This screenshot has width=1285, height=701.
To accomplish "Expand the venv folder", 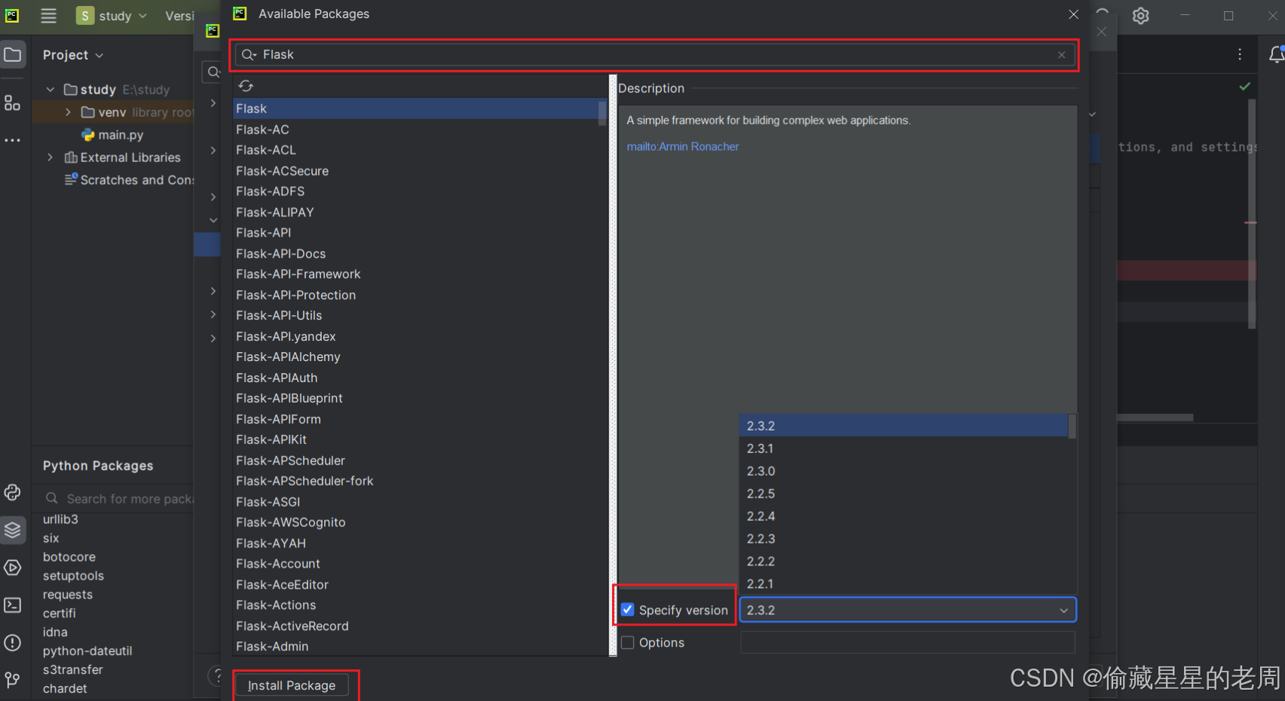I will pyautogui.click(x=69, y=112).
